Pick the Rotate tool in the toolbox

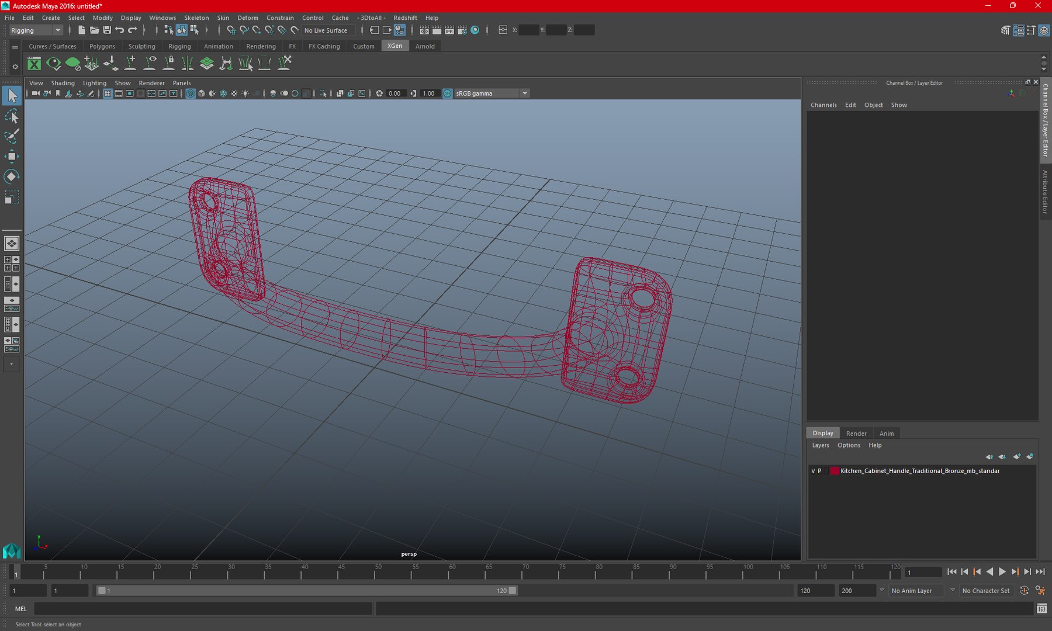(12, 176)
